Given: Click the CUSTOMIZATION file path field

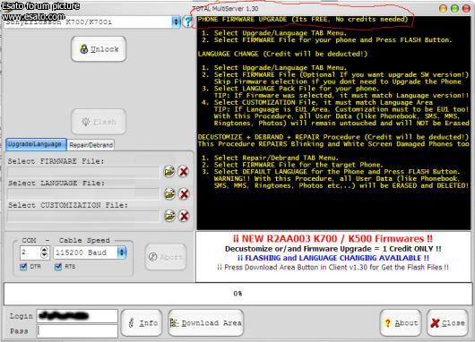Looking at the screenshot, I should [x=83, y=217].
